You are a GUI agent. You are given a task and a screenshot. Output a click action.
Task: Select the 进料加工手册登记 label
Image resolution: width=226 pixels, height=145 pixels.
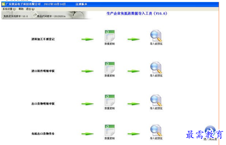point(43,39)
